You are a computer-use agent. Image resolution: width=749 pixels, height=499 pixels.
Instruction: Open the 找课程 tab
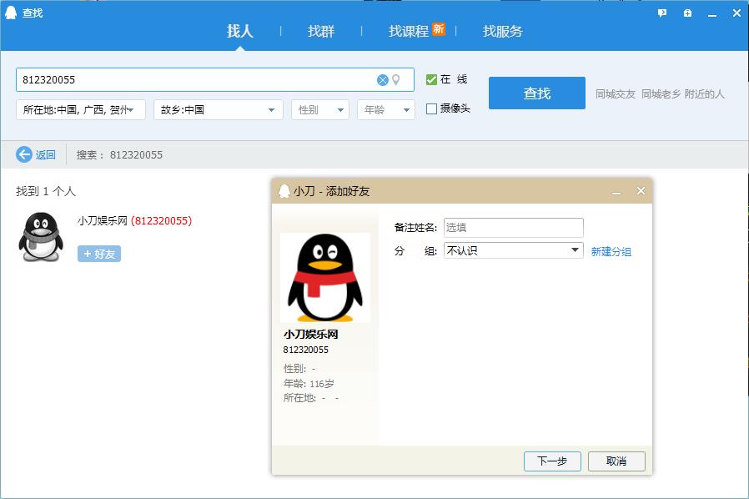(x=409, y=31)
